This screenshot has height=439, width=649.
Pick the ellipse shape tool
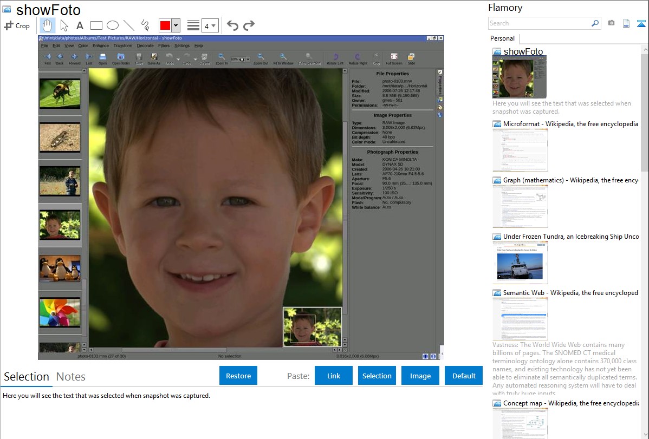point(113,25)
